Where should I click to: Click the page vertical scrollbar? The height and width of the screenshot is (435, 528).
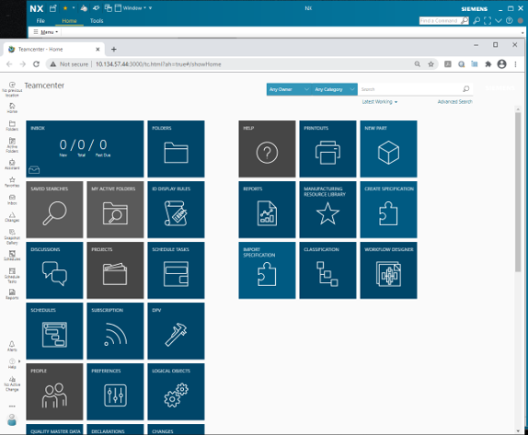[518, 192]
